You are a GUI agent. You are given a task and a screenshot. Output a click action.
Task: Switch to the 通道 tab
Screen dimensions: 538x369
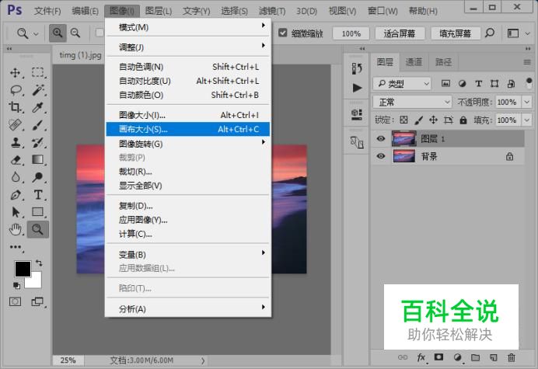414,62
